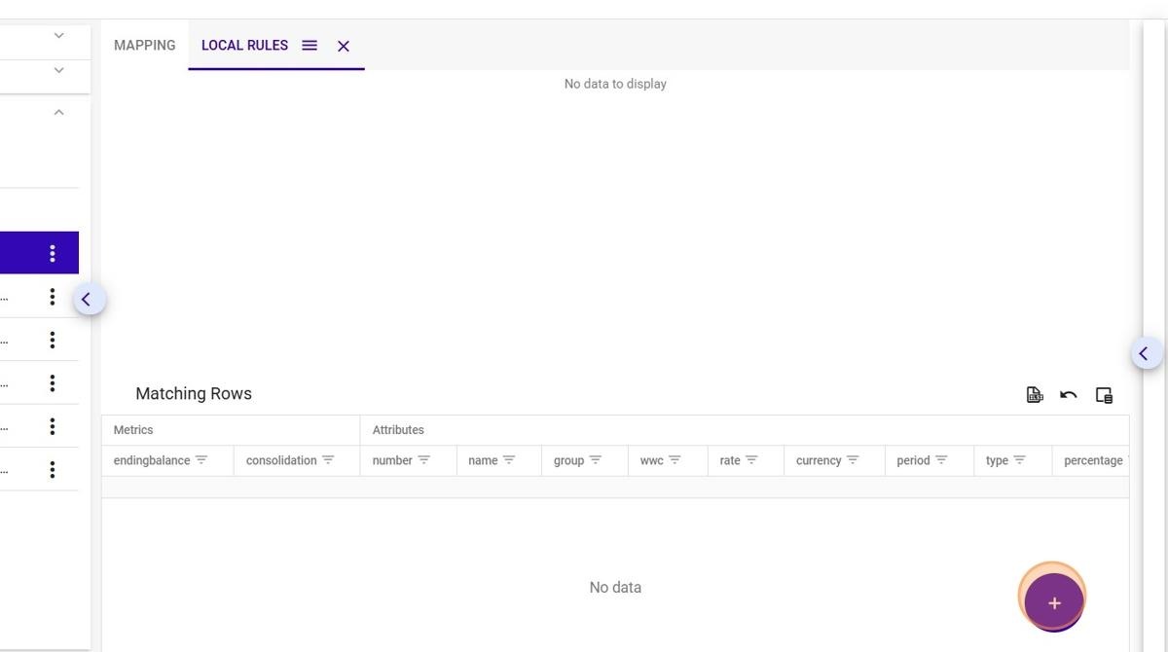Image resolution: width=1168 pixels, height=652 pixels.
Task: Expand the topmost downward chevron in left panel
Action: pyautogui.click(x=58, y=35)
